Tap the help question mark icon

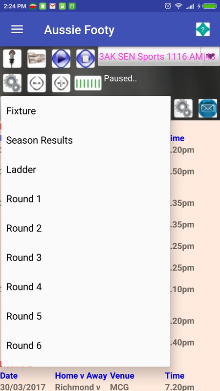pos(202,29)
